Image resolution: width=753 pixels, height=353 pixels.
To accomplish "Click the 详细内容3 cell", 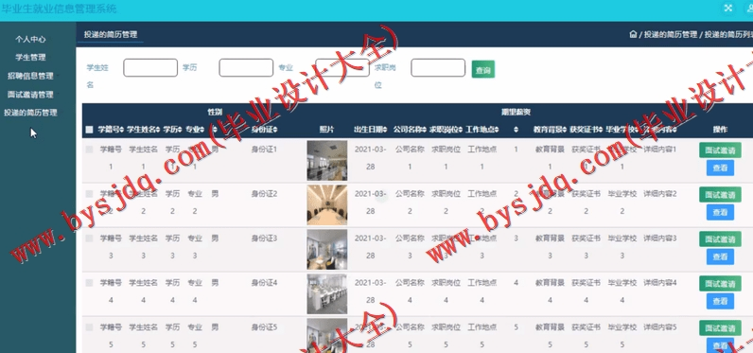I will point(660,238).
